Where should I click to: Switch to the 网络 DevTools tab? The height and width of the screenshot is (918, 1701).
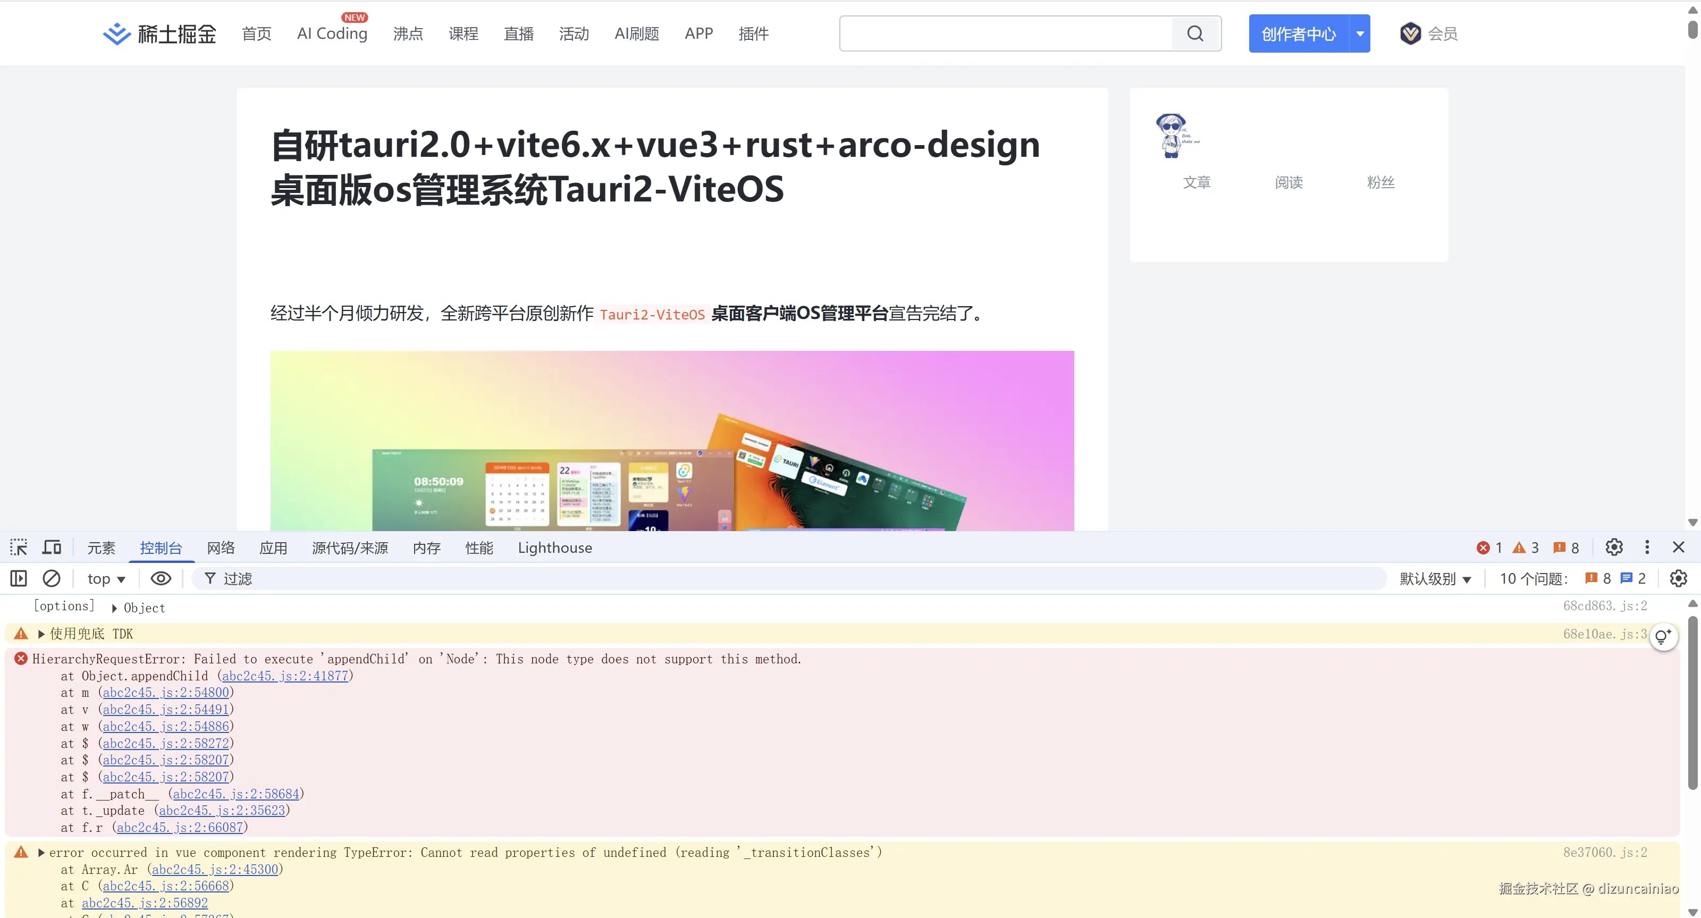pyautogui.click(x=221, y=547)
